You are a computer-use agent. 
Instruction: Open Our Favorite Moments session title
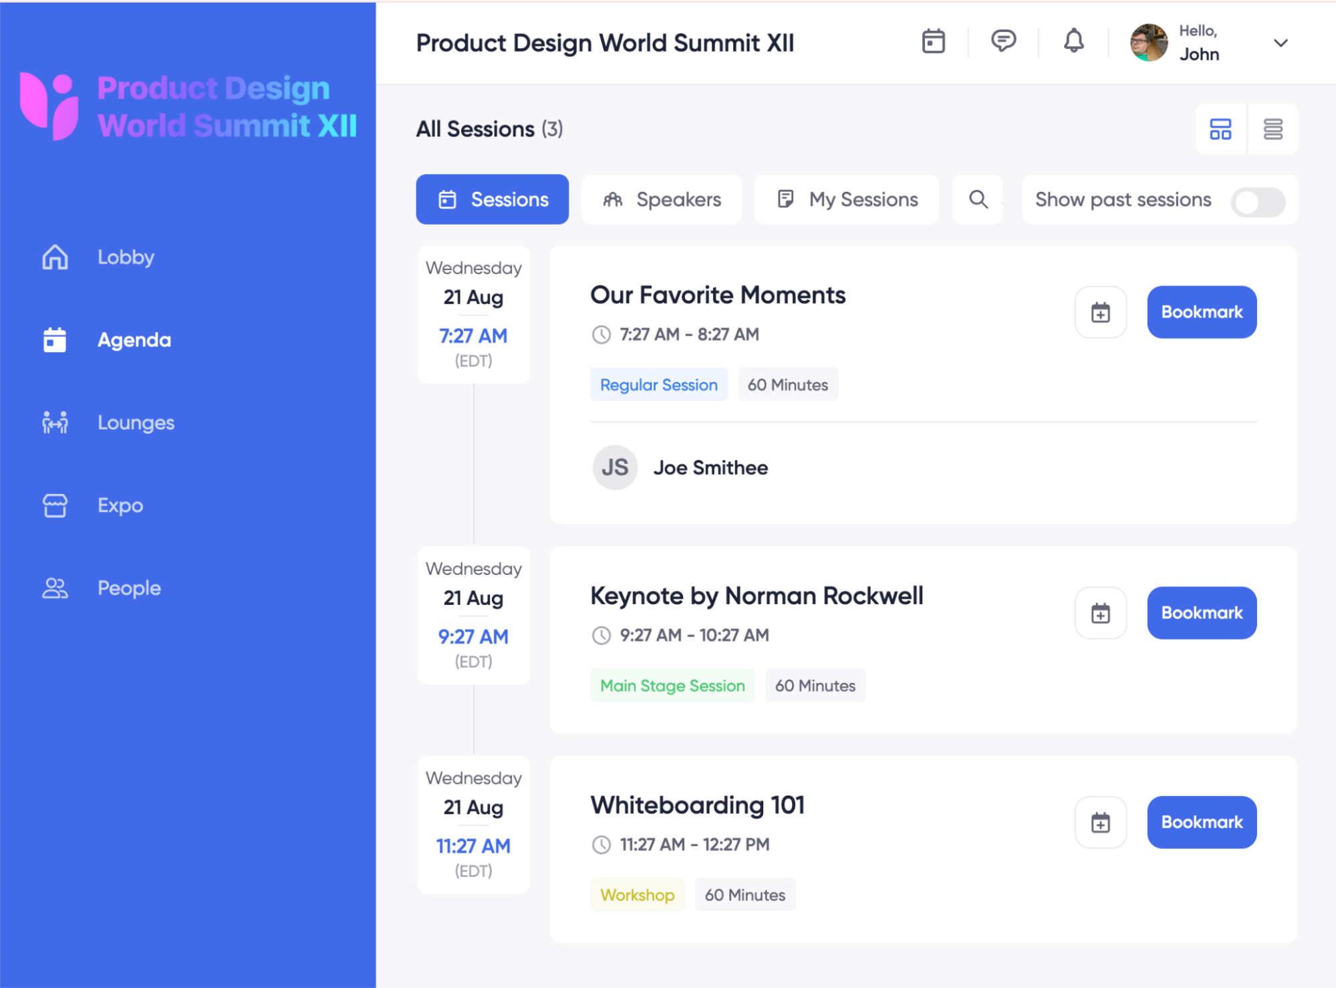pos(718,295)
